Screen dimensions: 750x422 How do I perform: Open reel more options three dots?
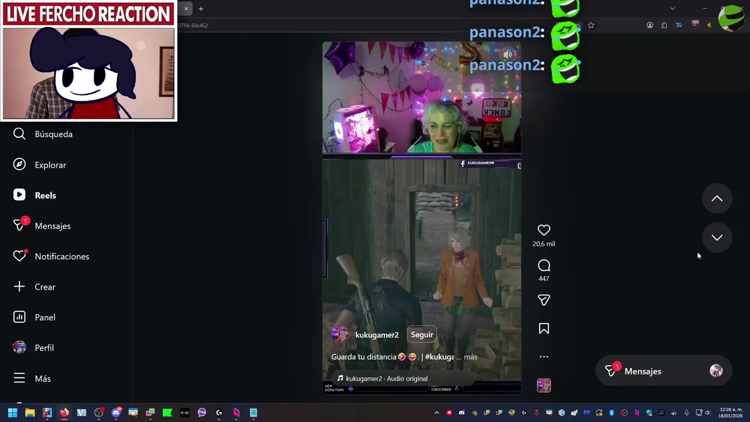544,356
